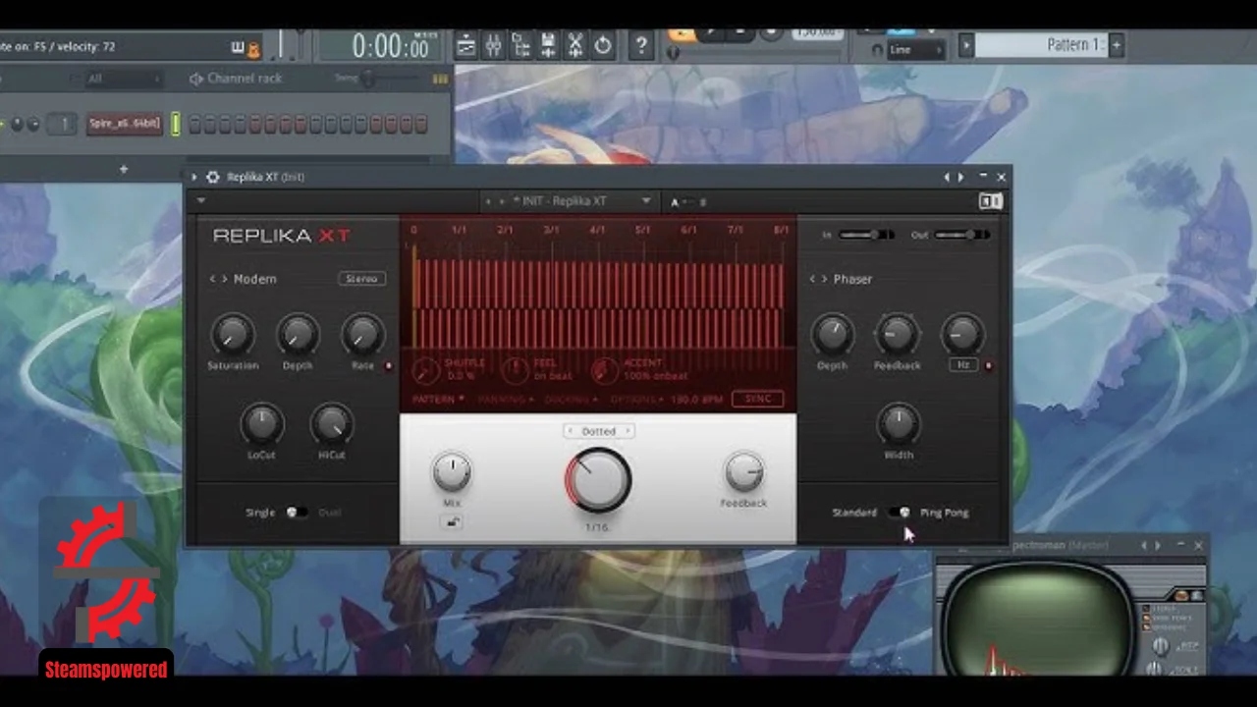Image resolution: width=1257 pixels, height=707 pixels.
Task: Open the mixer icon in FL toolbar
Action: (494, 45)
